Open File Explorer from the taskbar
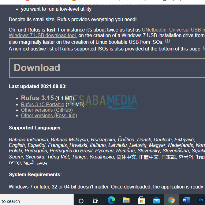 (126, 200)
